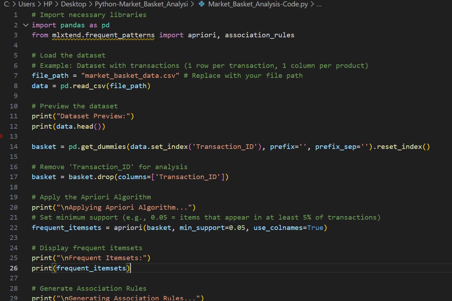The image size is (452, 301).
Task: Click get_dummies on line 14
Action: [x=104, y=146]
